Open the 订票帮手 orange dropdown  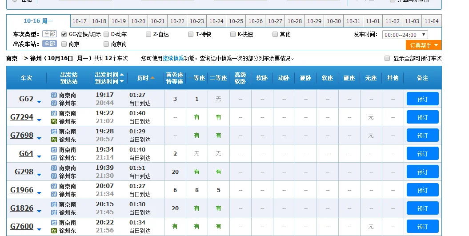coord(424,45)
